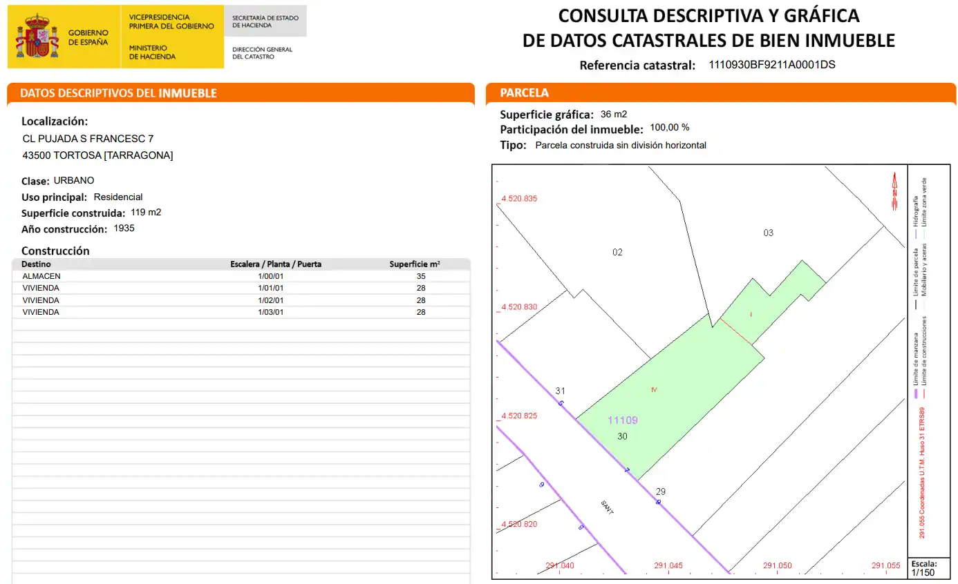Click coordinate label '4.520.835'
This screenshot has height=584, width=958.
(x=519, y=199)
